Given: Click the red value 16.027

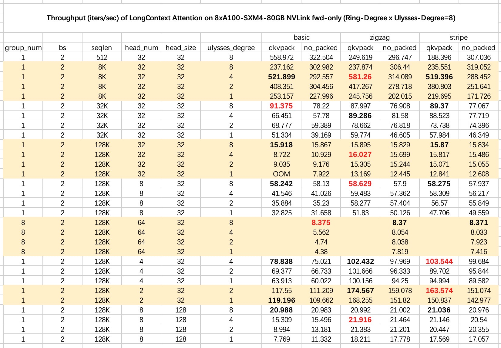Looking at the screenshot, I should point(360,155).
